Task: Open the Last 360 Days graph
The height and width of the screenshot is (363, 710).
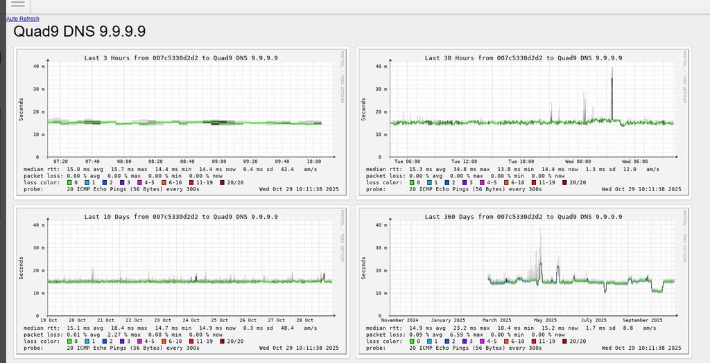Action: [524, 281]
